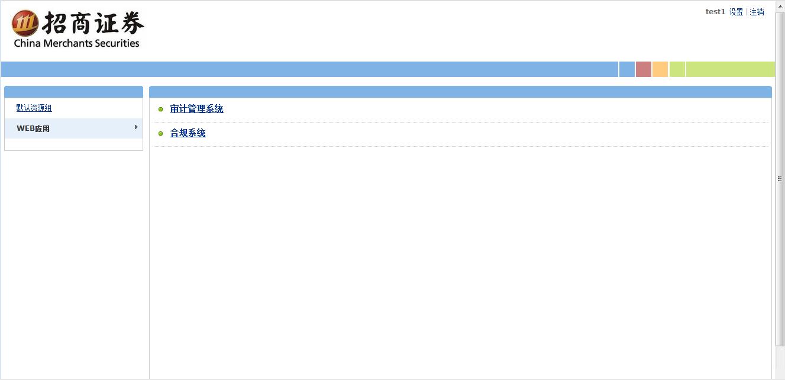This screenshot has width=785, height=380.
Task: Click the wide green bar segment
Action: point(731,69)
